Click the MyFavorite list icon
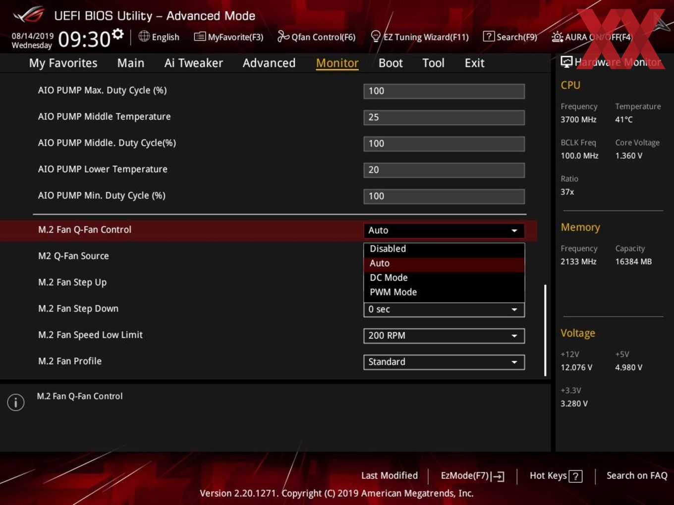The height and width of the screenshot is (505, 674). (200, 36)
